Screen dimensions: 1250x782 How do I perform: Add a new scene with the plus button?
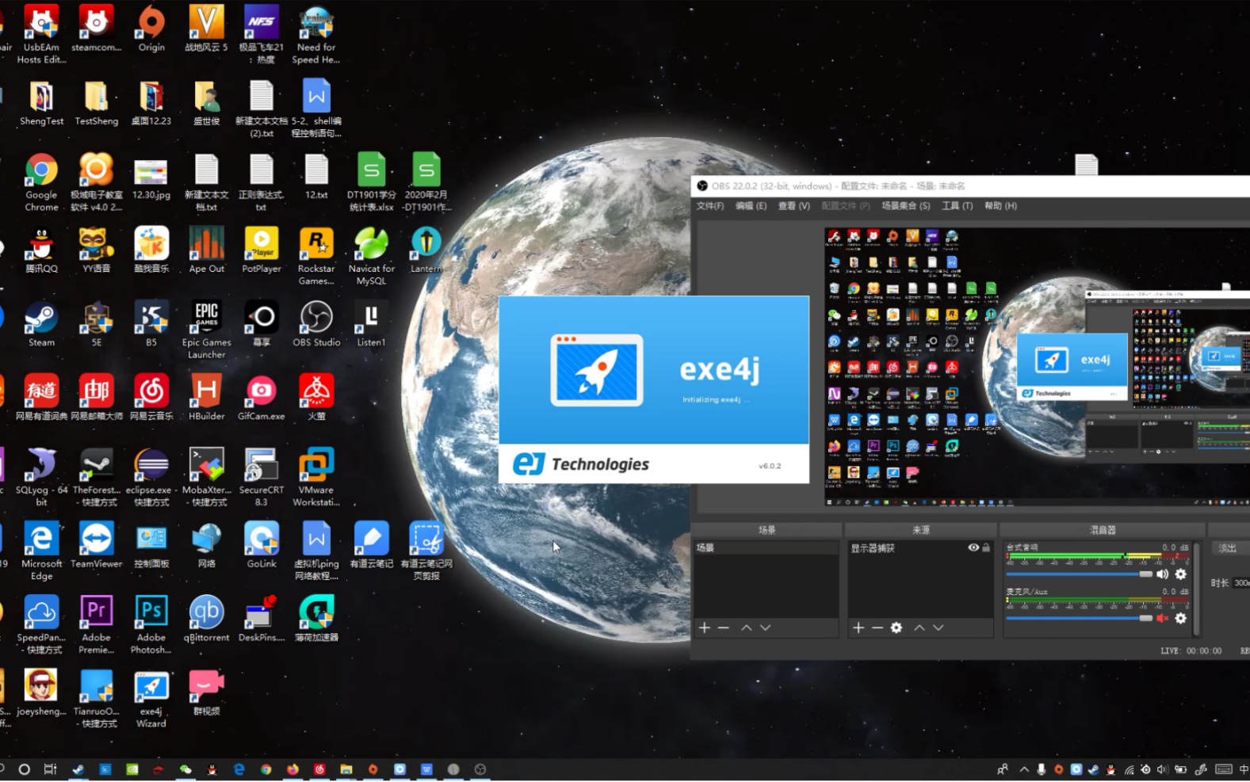704,628
